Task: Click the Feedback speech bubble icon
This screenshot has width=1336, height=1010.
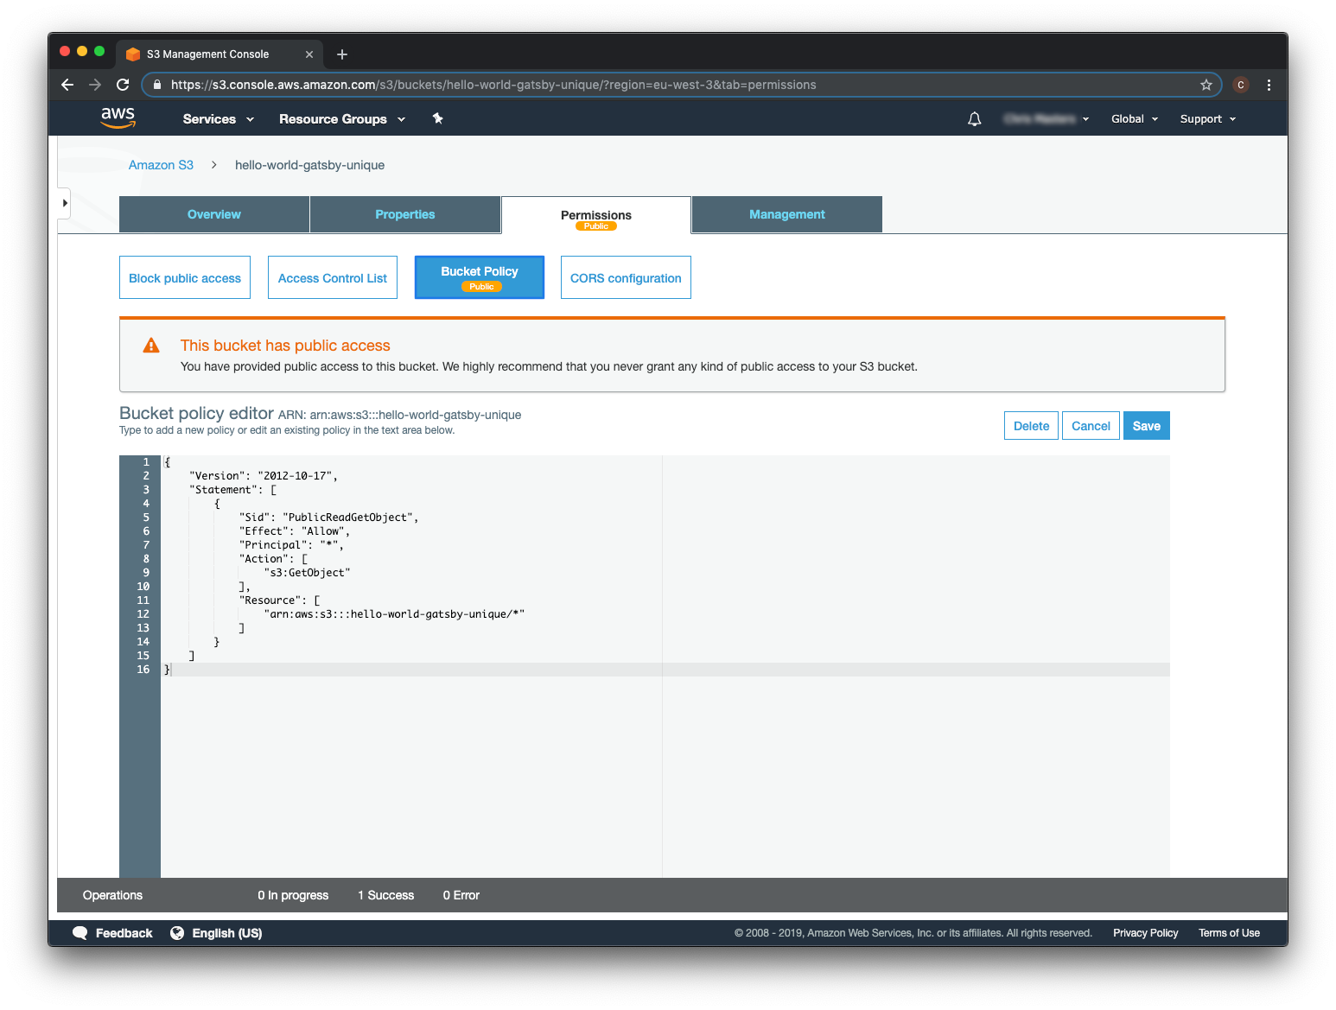Action: pos(80,933)
